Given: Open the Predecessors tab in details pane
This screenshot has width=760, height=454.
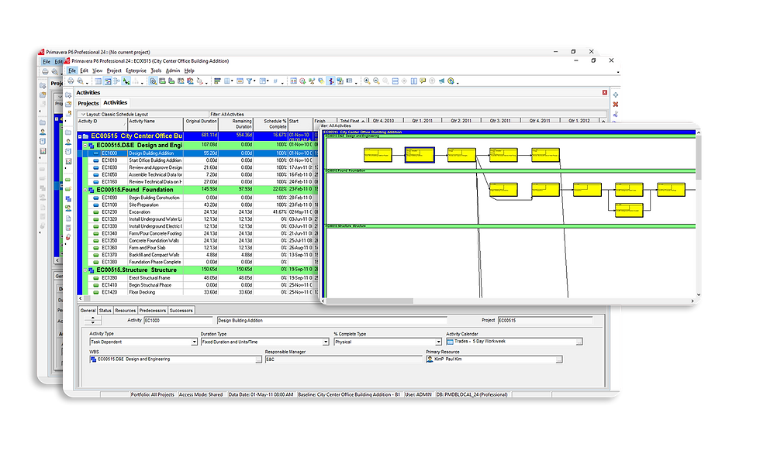Looking at the screenshot, I should [x=152, y=310].
